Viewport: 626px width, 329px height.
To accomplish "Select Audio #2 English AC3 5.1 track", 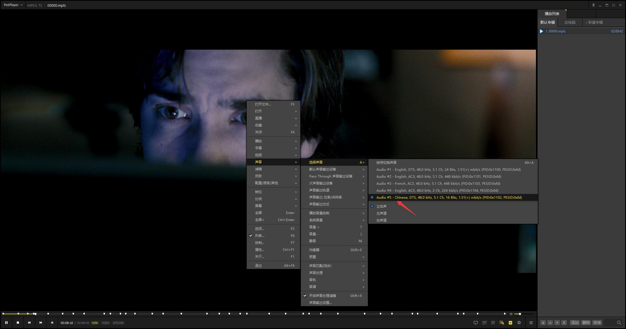I will tap(453, 176).
